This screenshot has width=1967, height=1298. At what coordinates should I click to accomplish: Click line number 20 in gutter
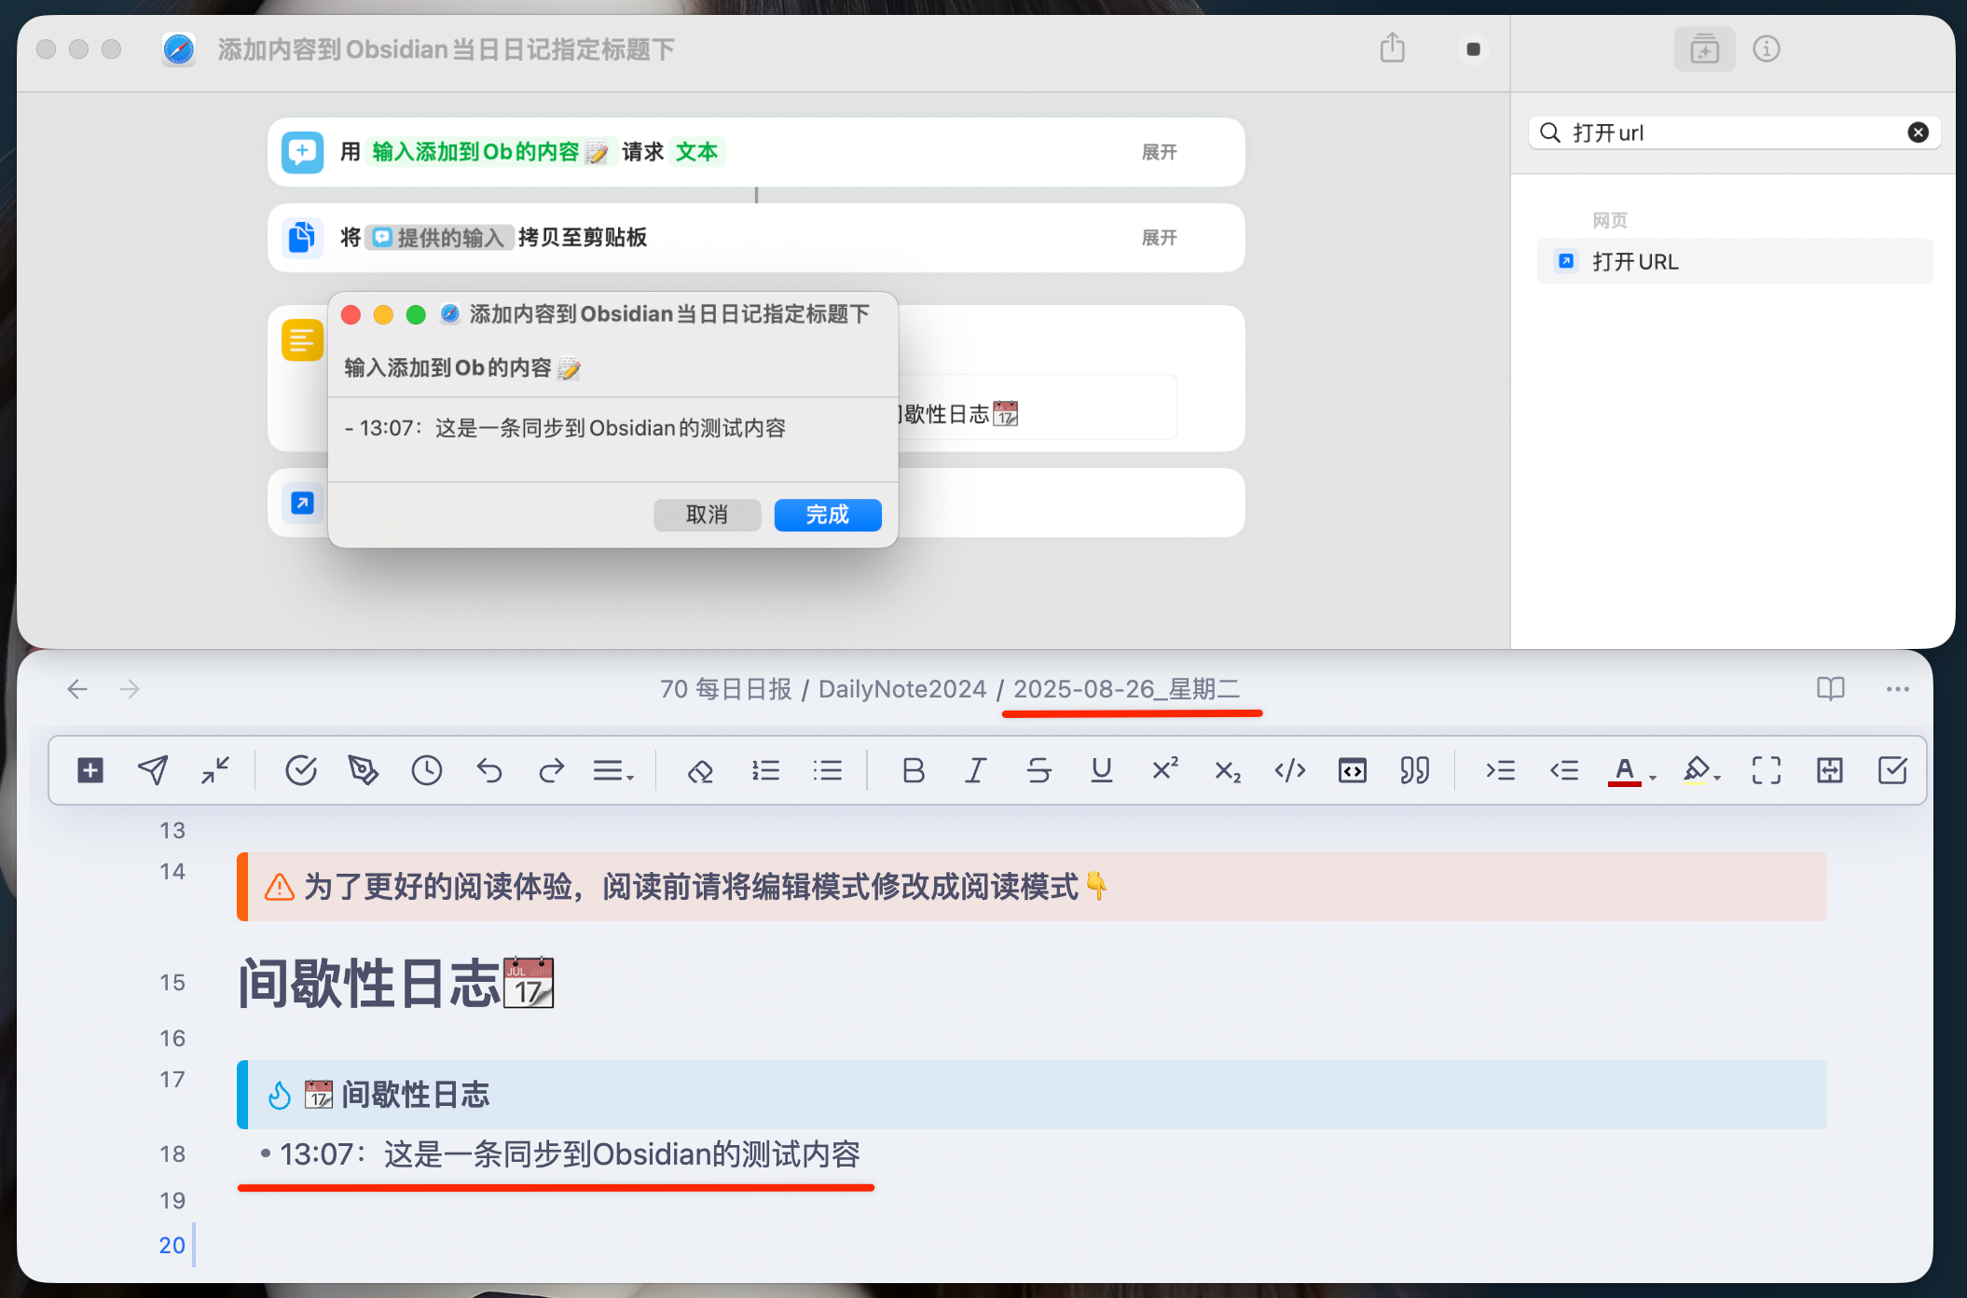coord(172,1245)
